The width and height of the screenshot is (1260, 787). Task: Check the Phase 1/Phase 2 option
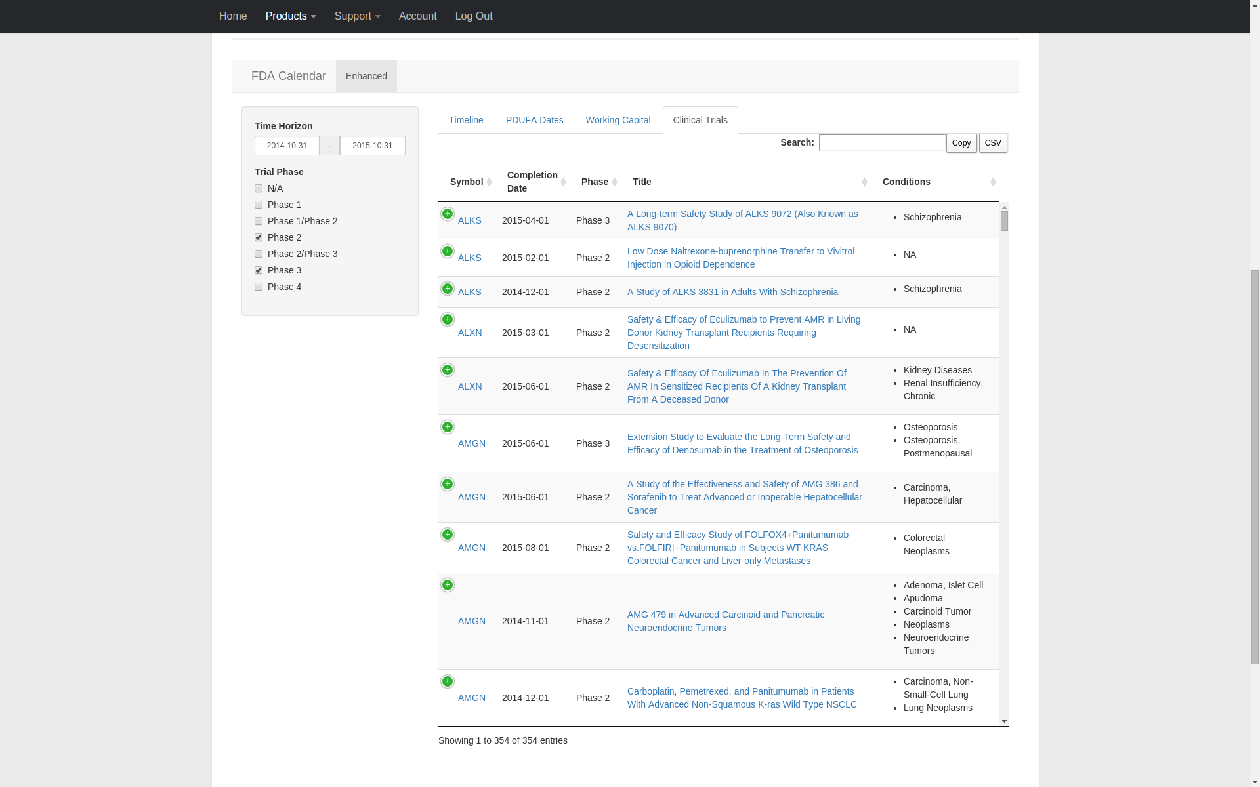point(259,221)
